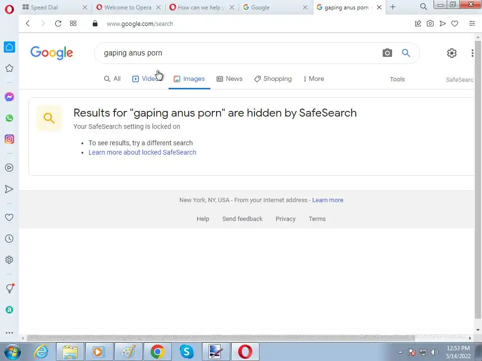
Task: Switch to the Google tab
Action: coord(274,7)
